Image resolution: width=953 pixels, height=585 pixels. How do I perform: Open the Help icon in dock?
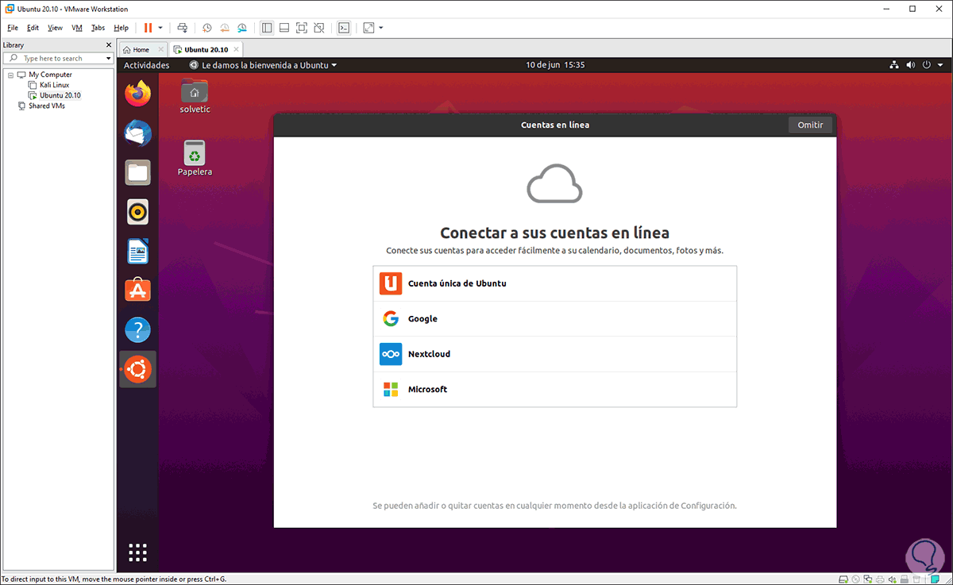[x=138, y=329]
